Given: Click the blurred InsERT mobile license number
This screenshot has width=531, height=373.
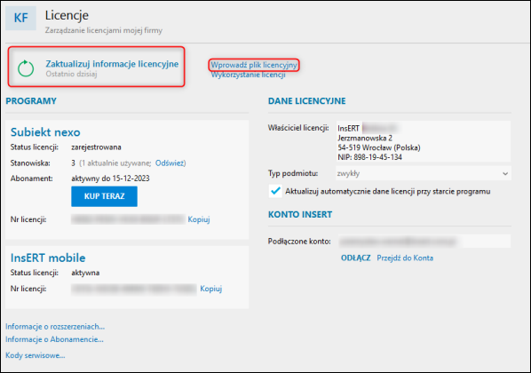Looking at the screenshot, I should pos(134,289).
